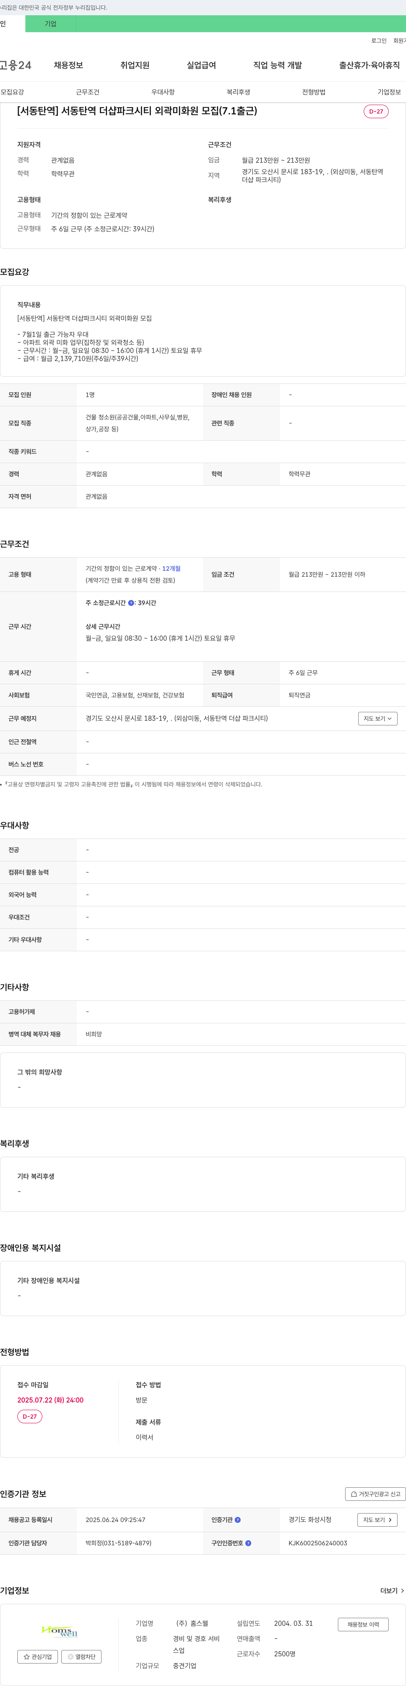This screenshot has width=406, height=1686.
Task: Click D-27 badge under 접수 마감일
Action: (x=29, y=1417)
